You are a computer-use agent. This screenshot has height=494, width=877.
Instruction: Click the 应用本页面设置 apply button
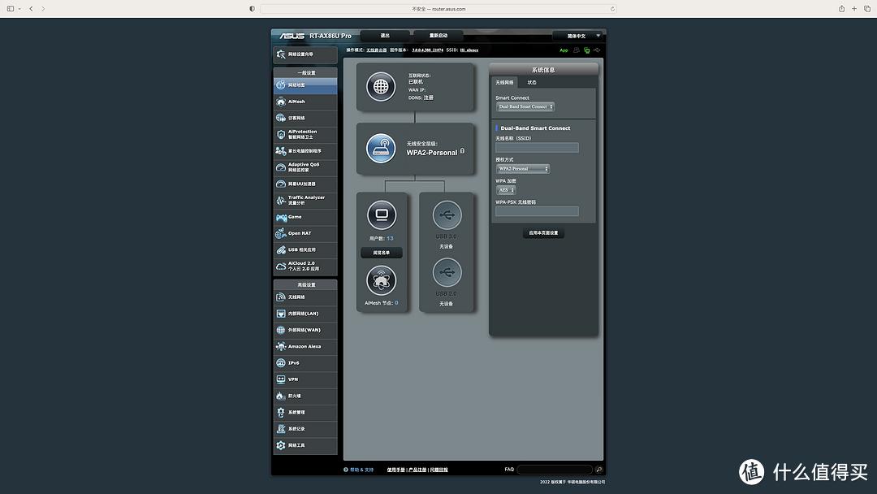[x=543, y=233]
